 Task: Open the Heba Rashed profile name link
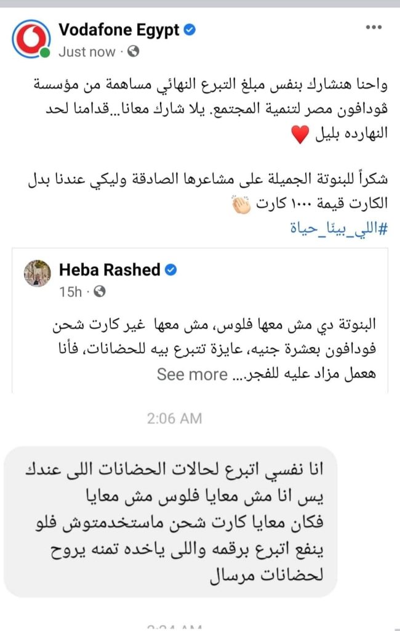tap(110, 269)
